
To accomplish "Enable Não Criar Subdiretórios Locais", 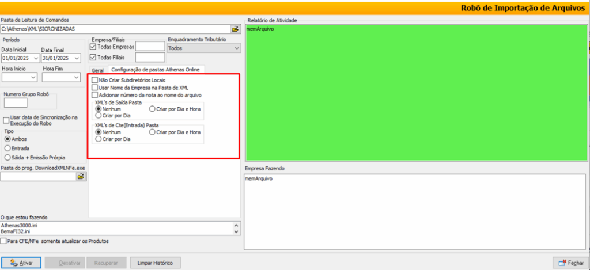I will point(95,80).
